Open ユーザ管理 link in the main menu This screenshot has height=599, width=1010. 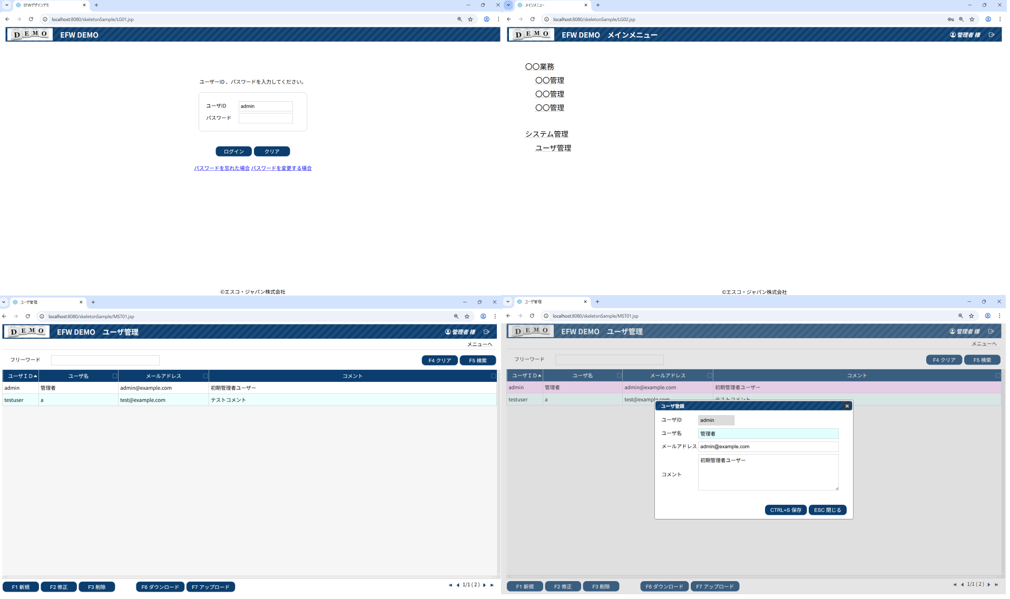(553, 149)
